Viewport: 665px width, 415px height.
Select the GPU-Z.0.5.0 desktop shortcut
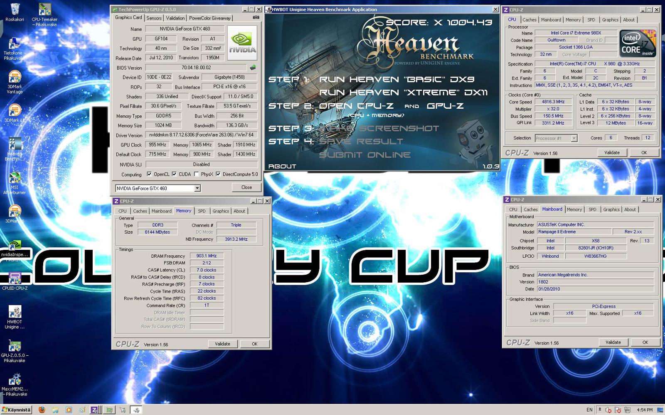click(15, 352)
